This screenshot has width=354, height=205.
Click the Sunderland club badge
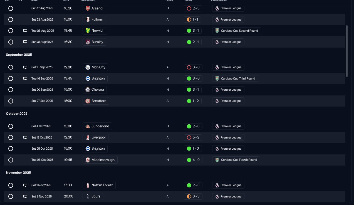[88, 126]
